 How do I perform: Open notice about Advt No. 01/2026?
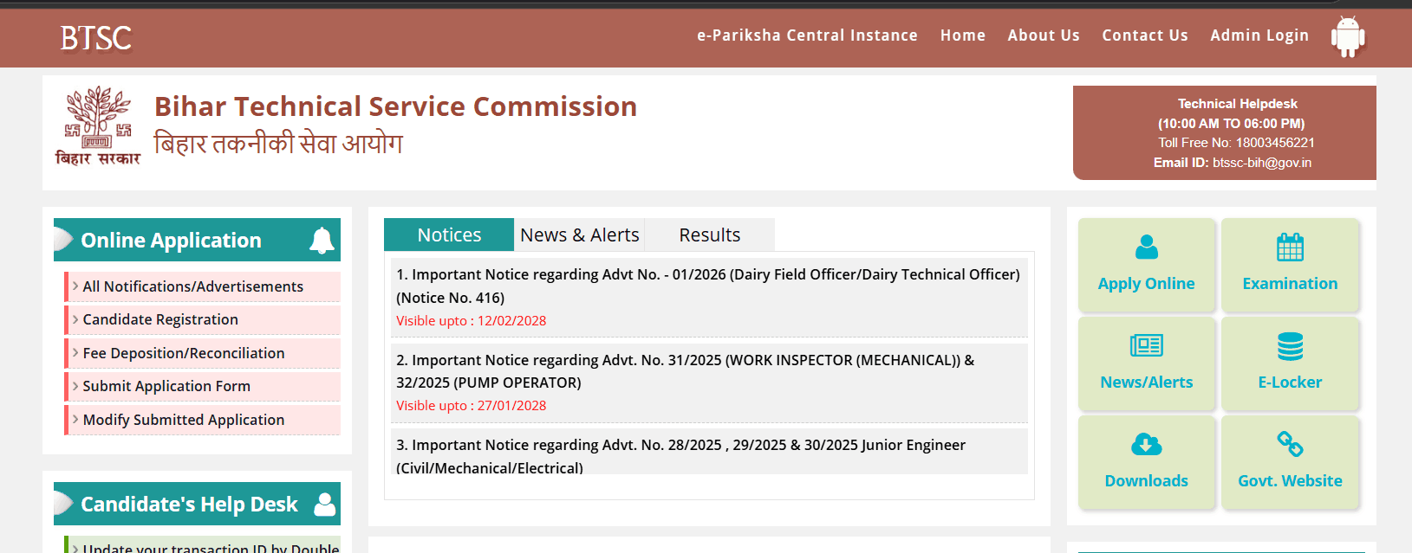(707, 286)
